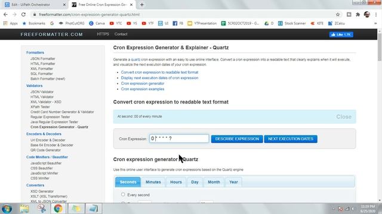Select the Year tab

click(233, 182)
